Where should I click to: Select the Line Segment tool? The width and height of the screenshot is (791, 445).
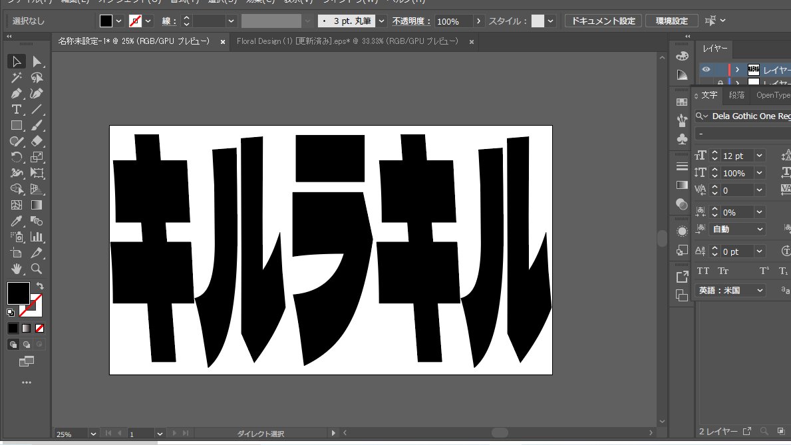click(37, 110)
